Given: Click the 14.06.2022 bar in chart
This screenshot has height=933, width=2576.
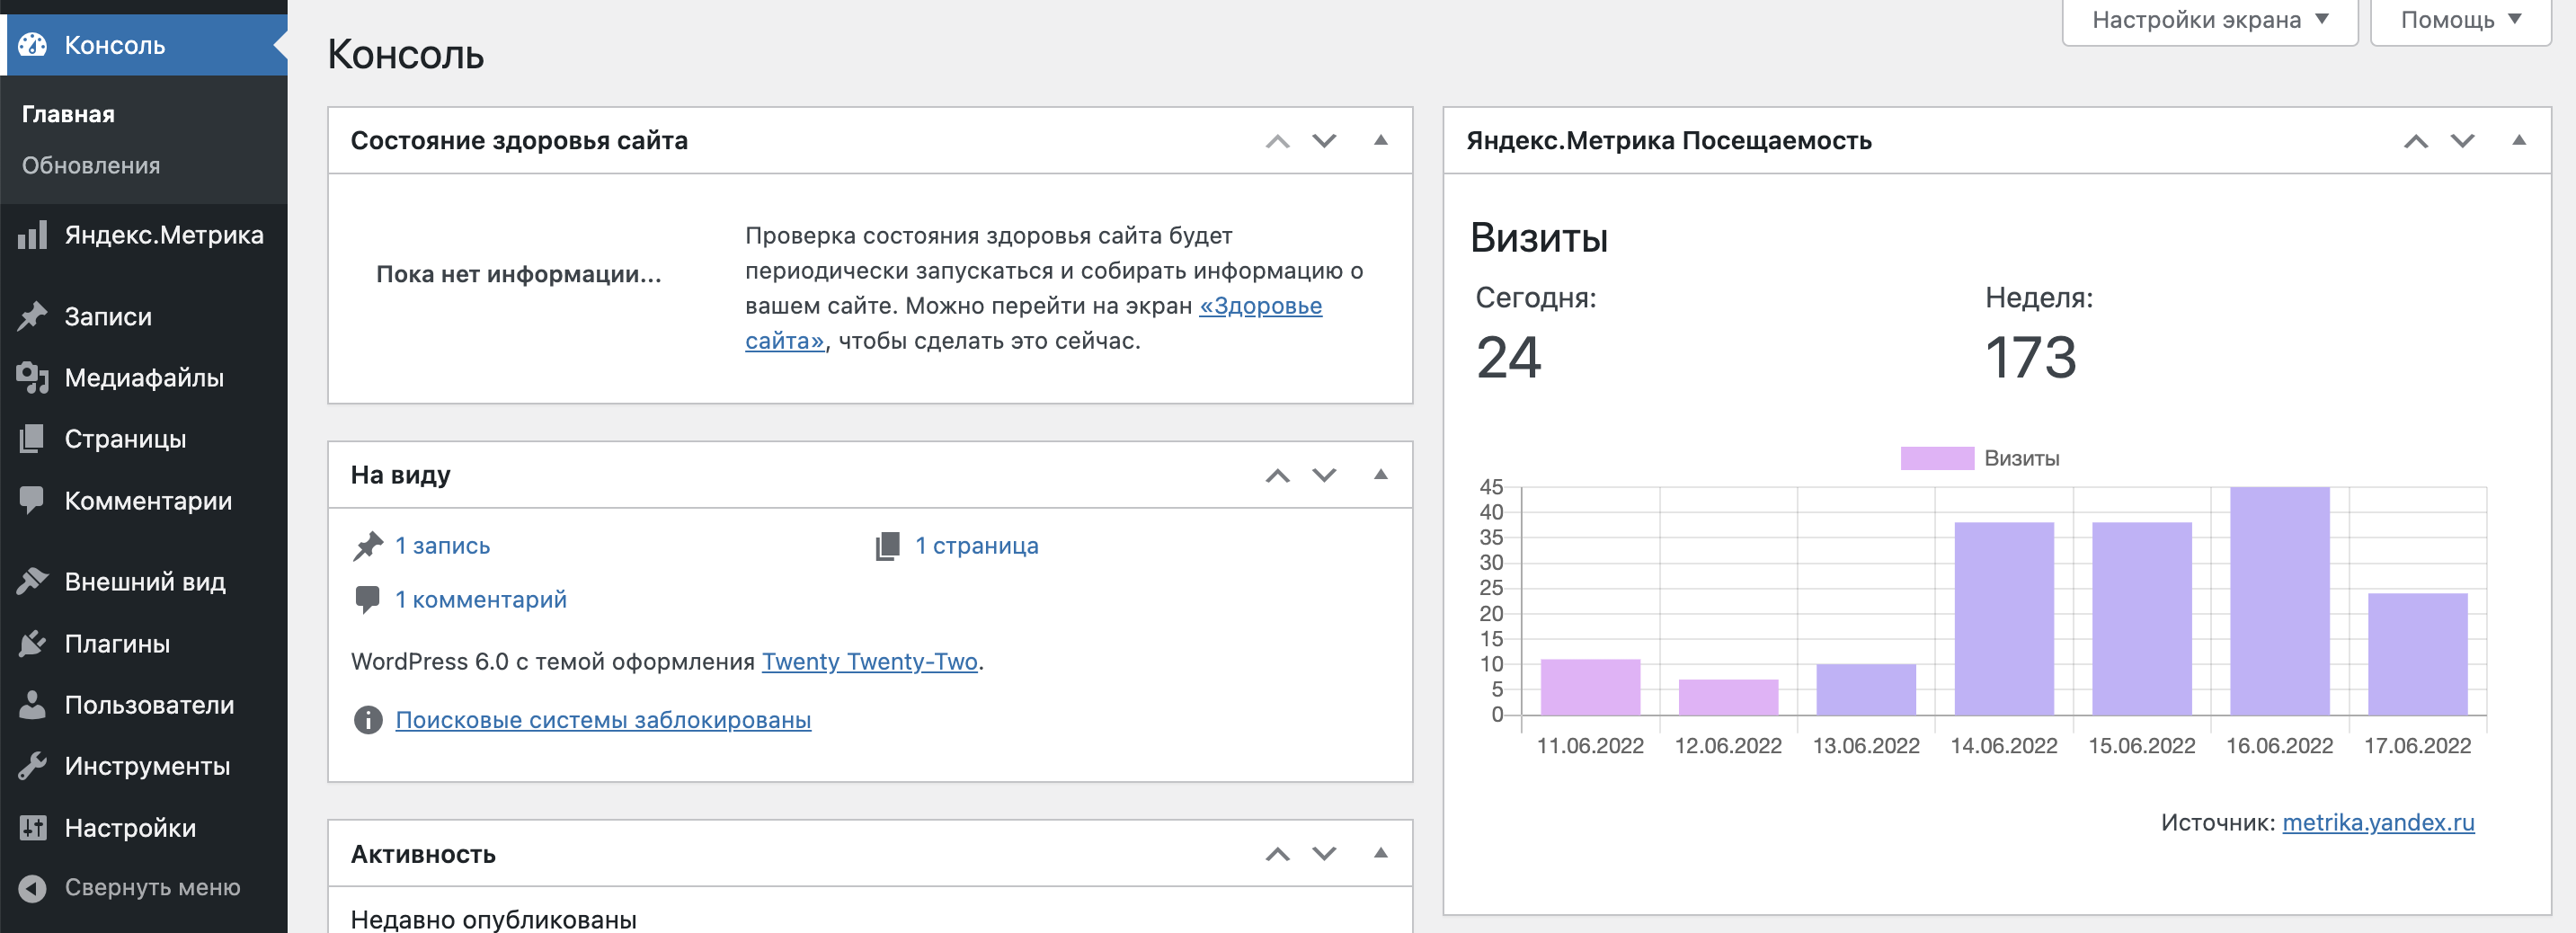Looking at the screenshot, I should pos(2004,619).
